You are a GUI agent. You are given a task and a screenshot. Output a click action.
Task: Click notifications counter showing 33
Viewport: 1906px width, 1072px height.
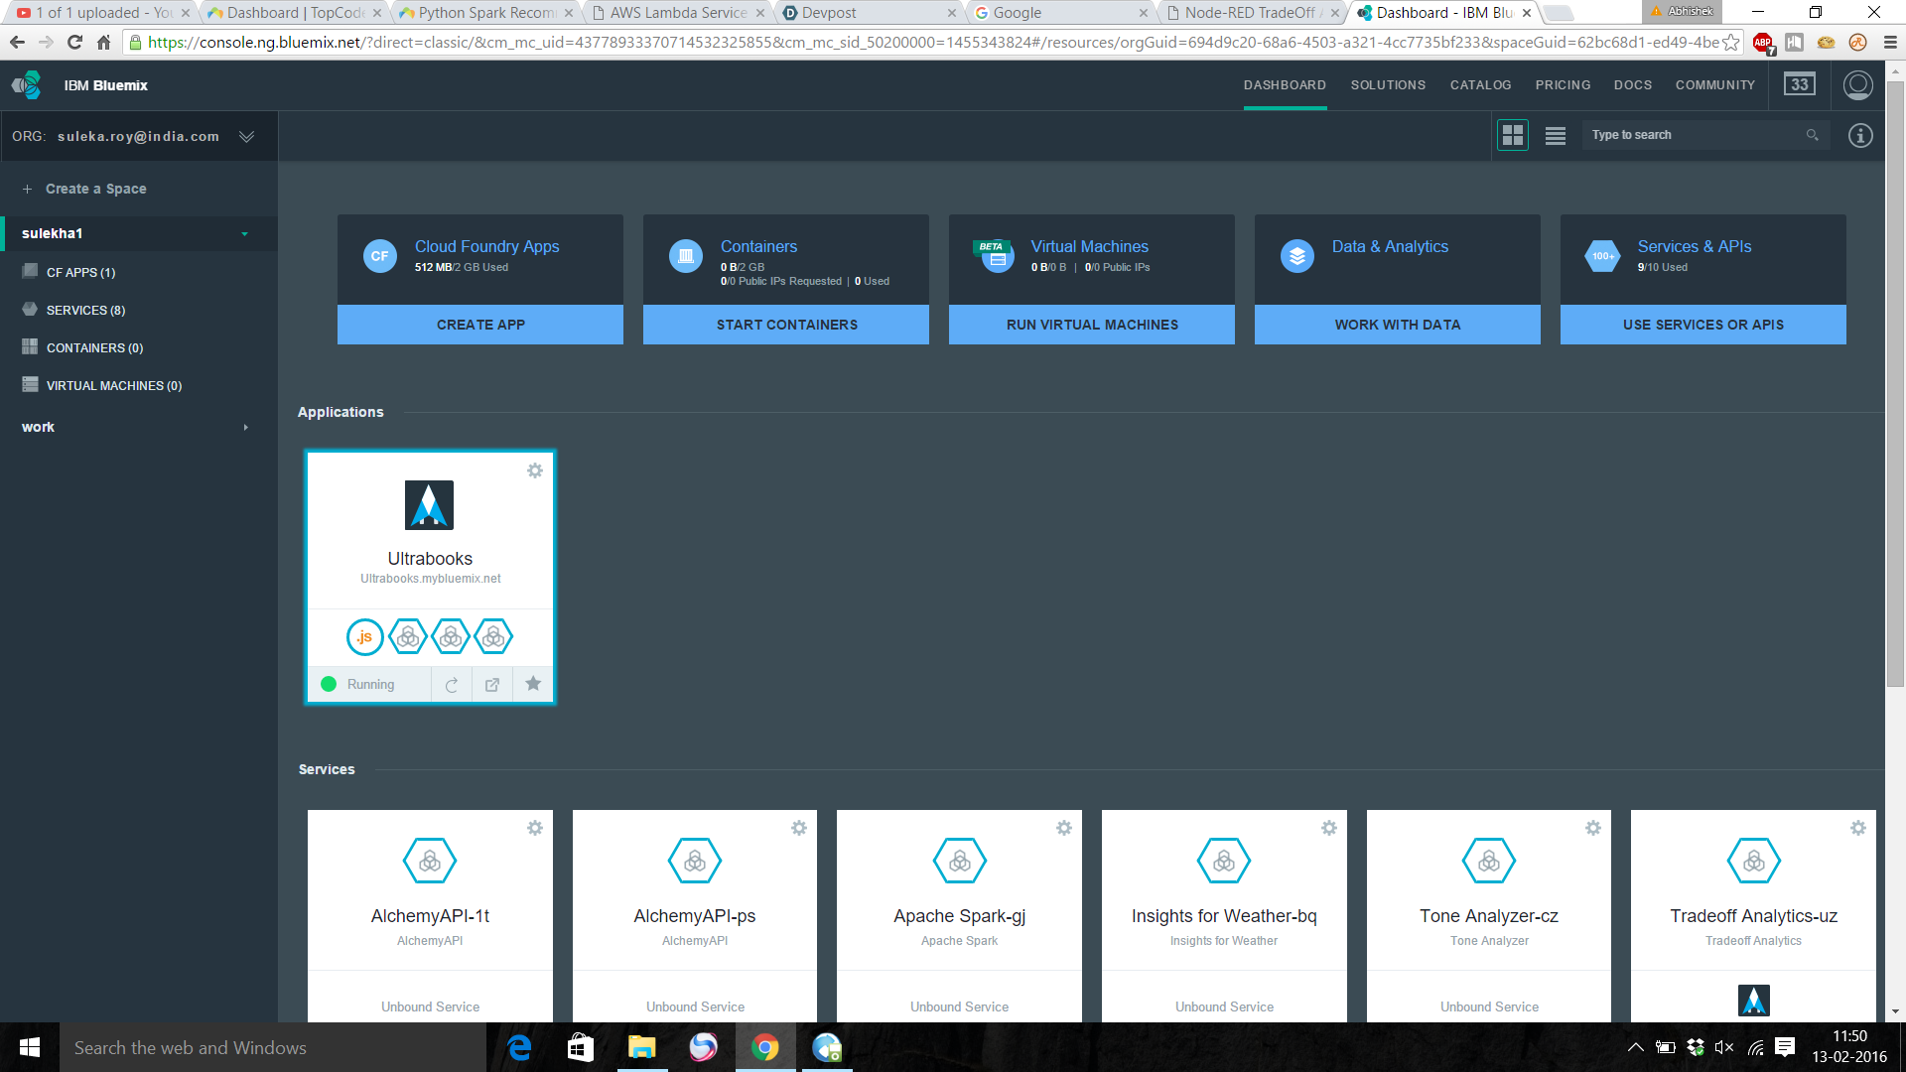pyautogui.click(x=1800, y=85)
